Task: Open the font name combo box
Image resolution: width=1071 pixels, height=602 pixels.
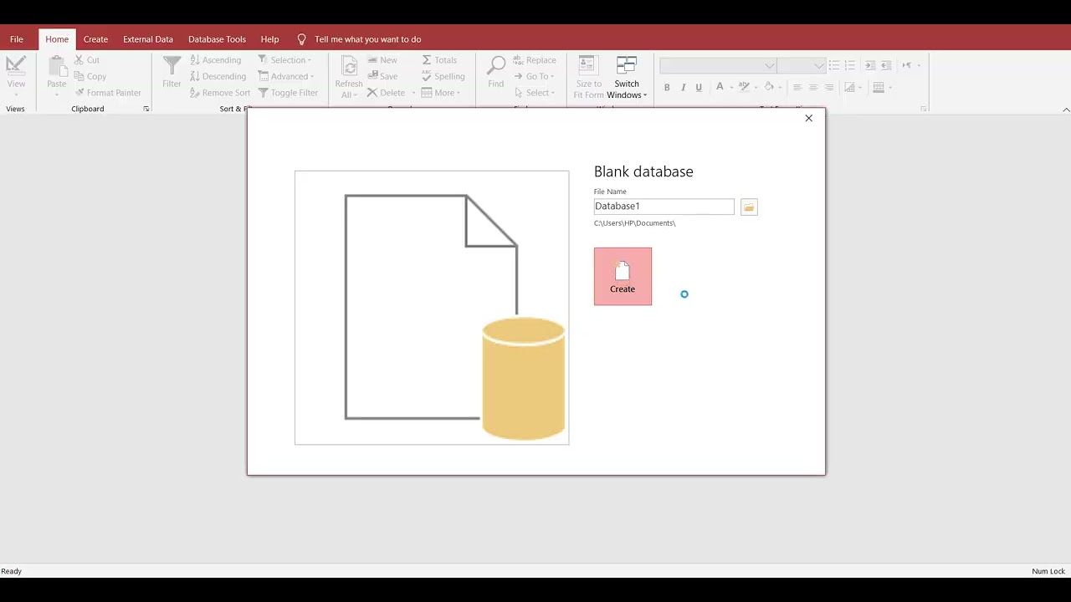Action: click(718, 65)
